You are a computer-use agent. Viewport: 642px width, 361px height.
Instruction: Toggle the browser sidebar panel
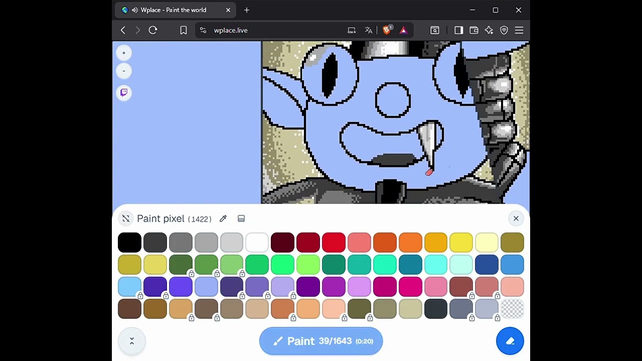tap(459, 31)
